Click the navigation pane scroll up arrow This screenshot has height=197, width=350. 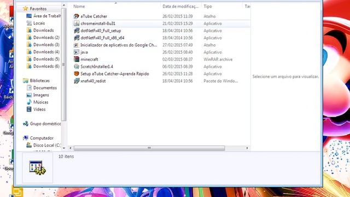[x=64, y=5]
